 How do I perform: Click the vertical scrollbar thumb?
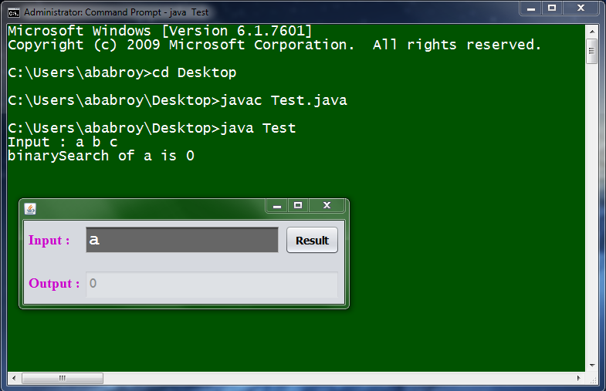tap(592, 52)
